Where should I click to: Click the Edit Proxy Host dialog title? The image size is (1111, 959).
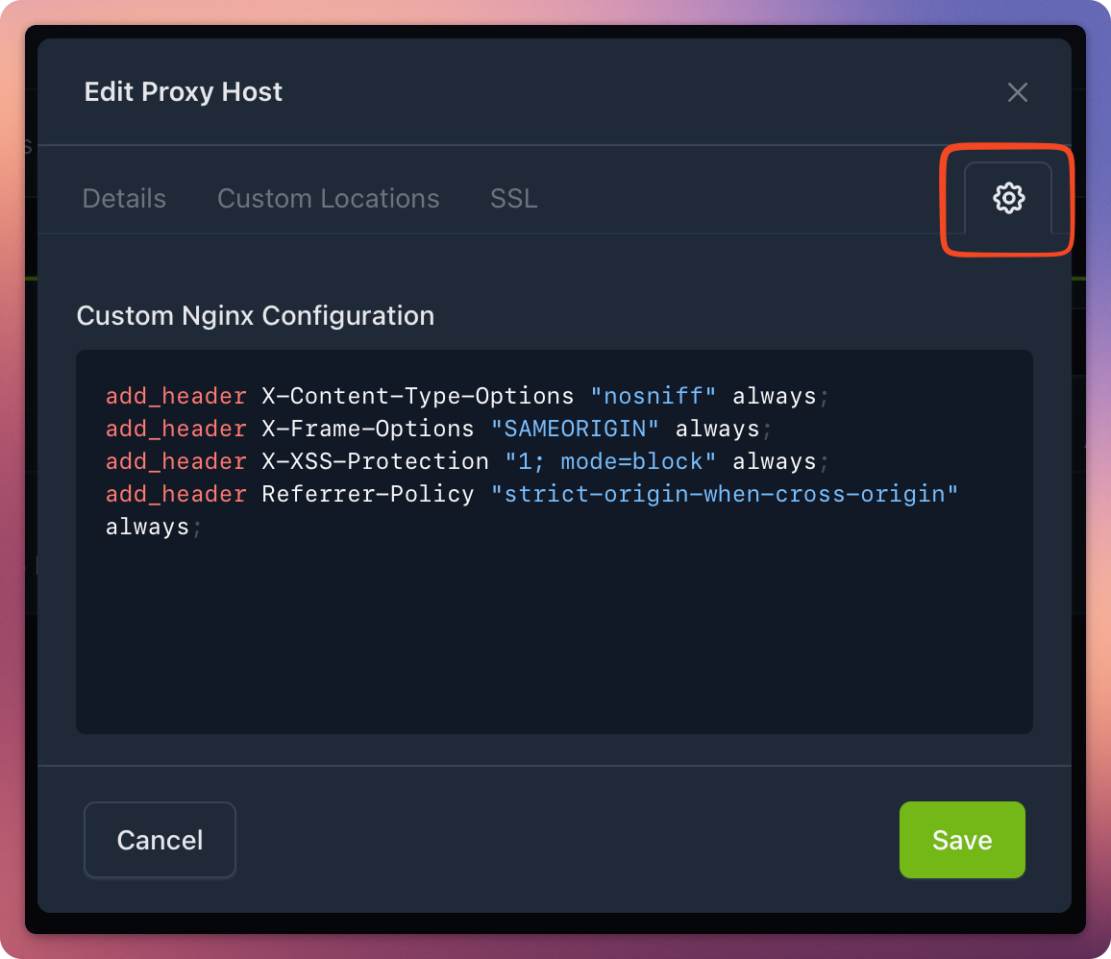(x=184, y=92)
